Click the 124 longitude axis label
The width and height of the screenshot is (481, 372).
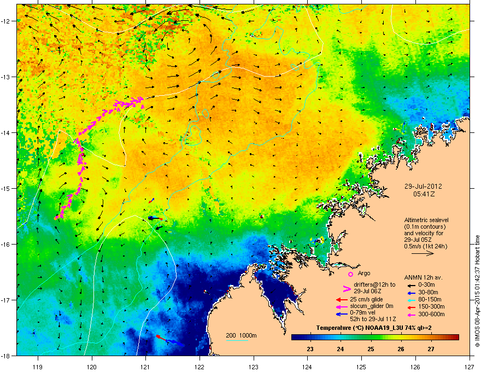click(307, 367)
